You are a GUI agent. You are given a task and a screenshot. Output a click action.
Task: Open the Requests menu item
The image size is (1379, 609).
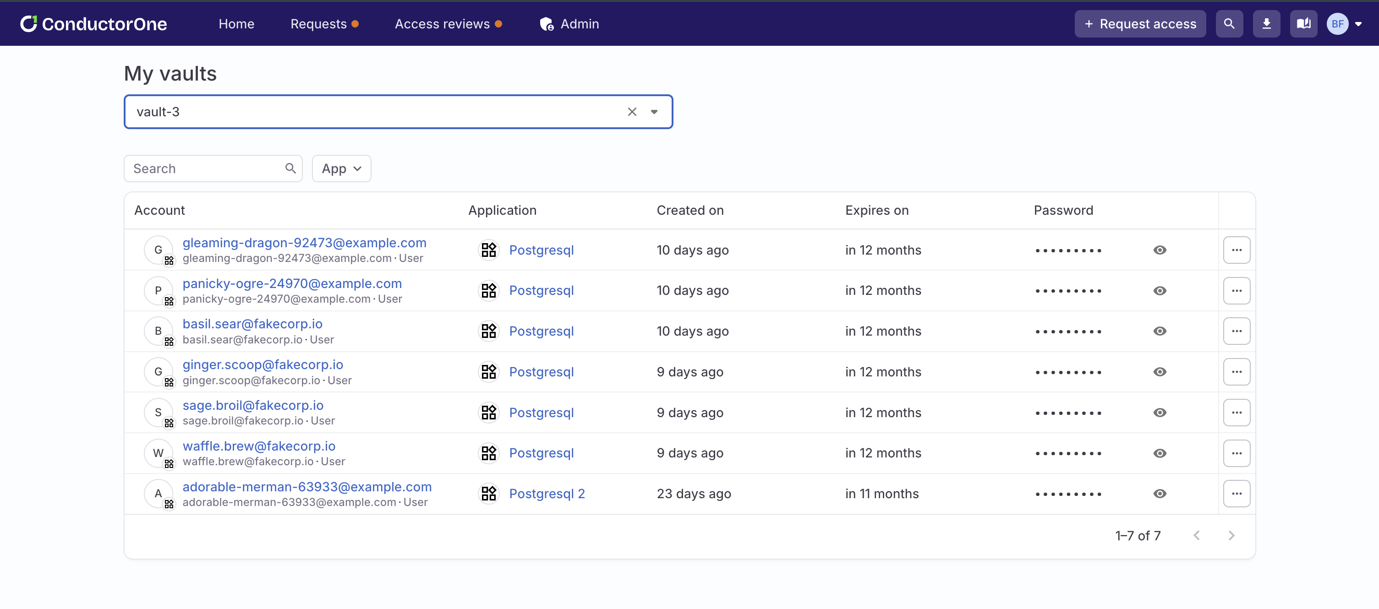coord(319,23)
